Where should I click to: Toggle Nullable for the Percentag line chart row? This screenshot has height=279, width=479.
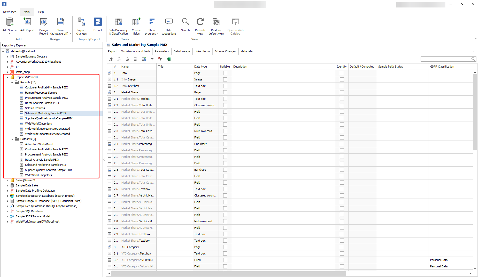[x=225, y=144]
